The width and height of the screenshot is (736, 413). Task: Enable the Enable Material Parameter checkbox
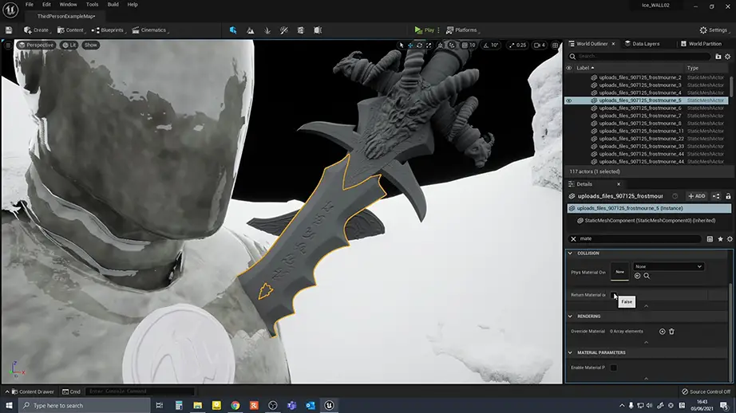[613, 368]
